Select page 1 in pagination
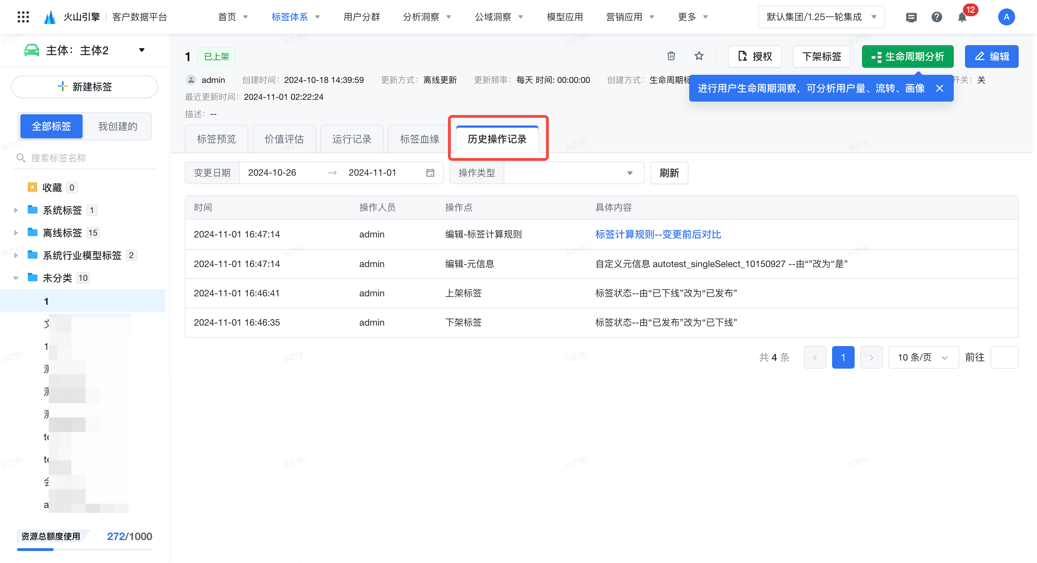This screenshot has width=1037, height=563. [x=843, y=357]
